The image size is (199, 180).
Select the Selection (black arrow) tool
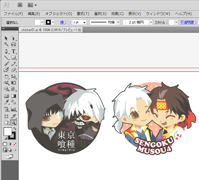(x=6, y=38)
